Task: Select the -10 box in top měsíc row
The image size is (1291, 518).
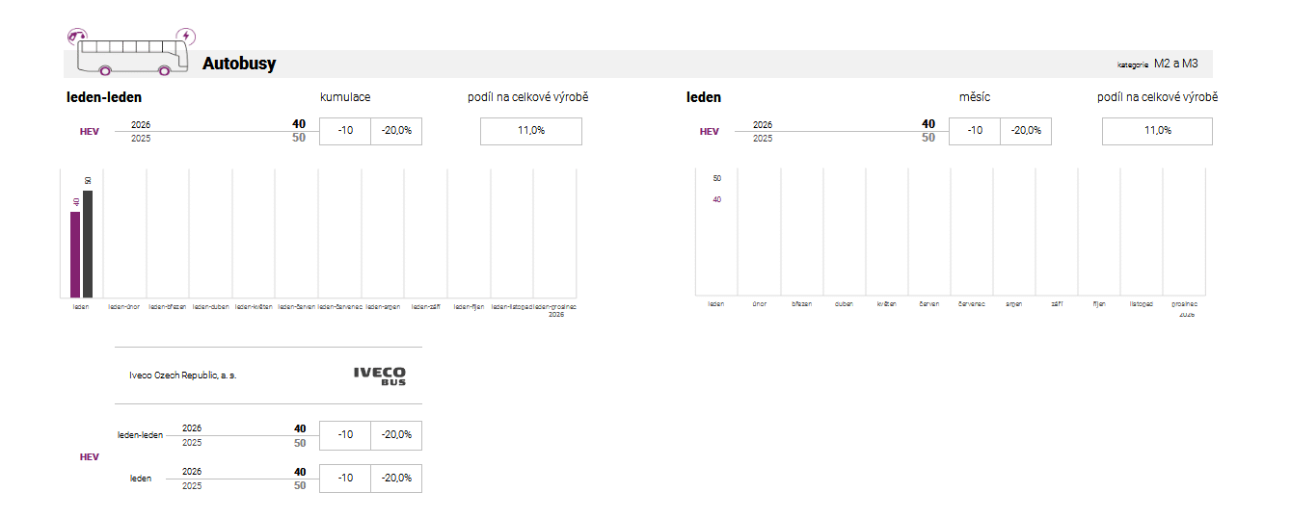Action: click(x=975, y=131)
